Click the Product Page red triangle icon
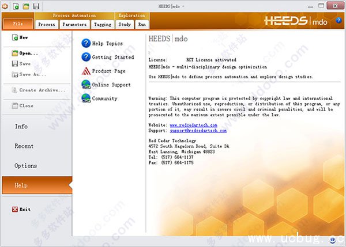Viewport: 346px width, 247px height. coord(86,71)
